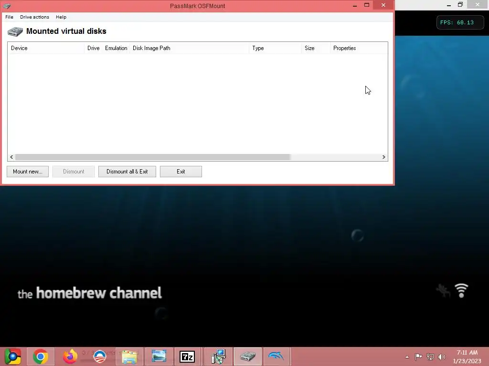
Task: Sort the list by Device column
Action: 46,48
